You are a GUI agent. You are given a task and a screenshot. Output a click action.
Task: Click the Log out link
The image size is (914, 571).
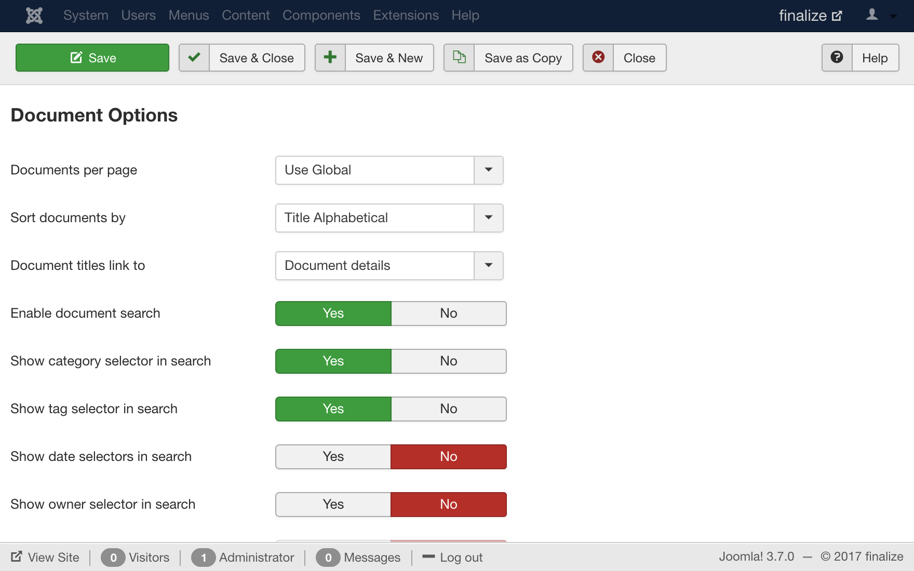click(x=461, y=558)
